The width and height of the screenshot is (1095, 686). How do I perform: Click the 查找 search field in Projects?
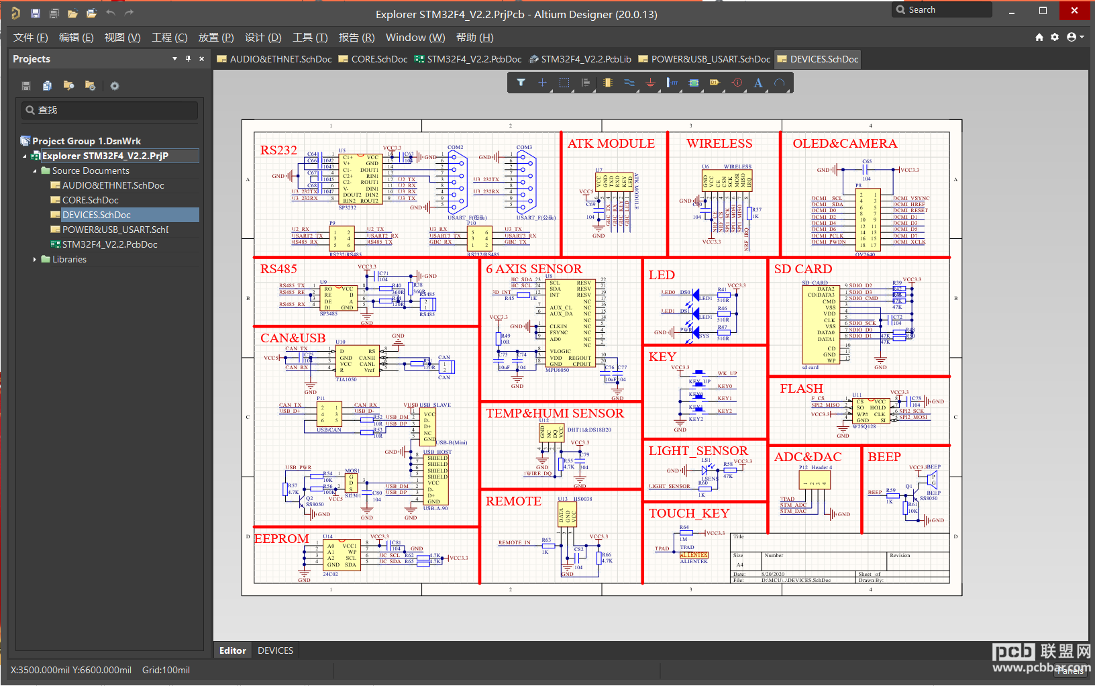point(110,110)
